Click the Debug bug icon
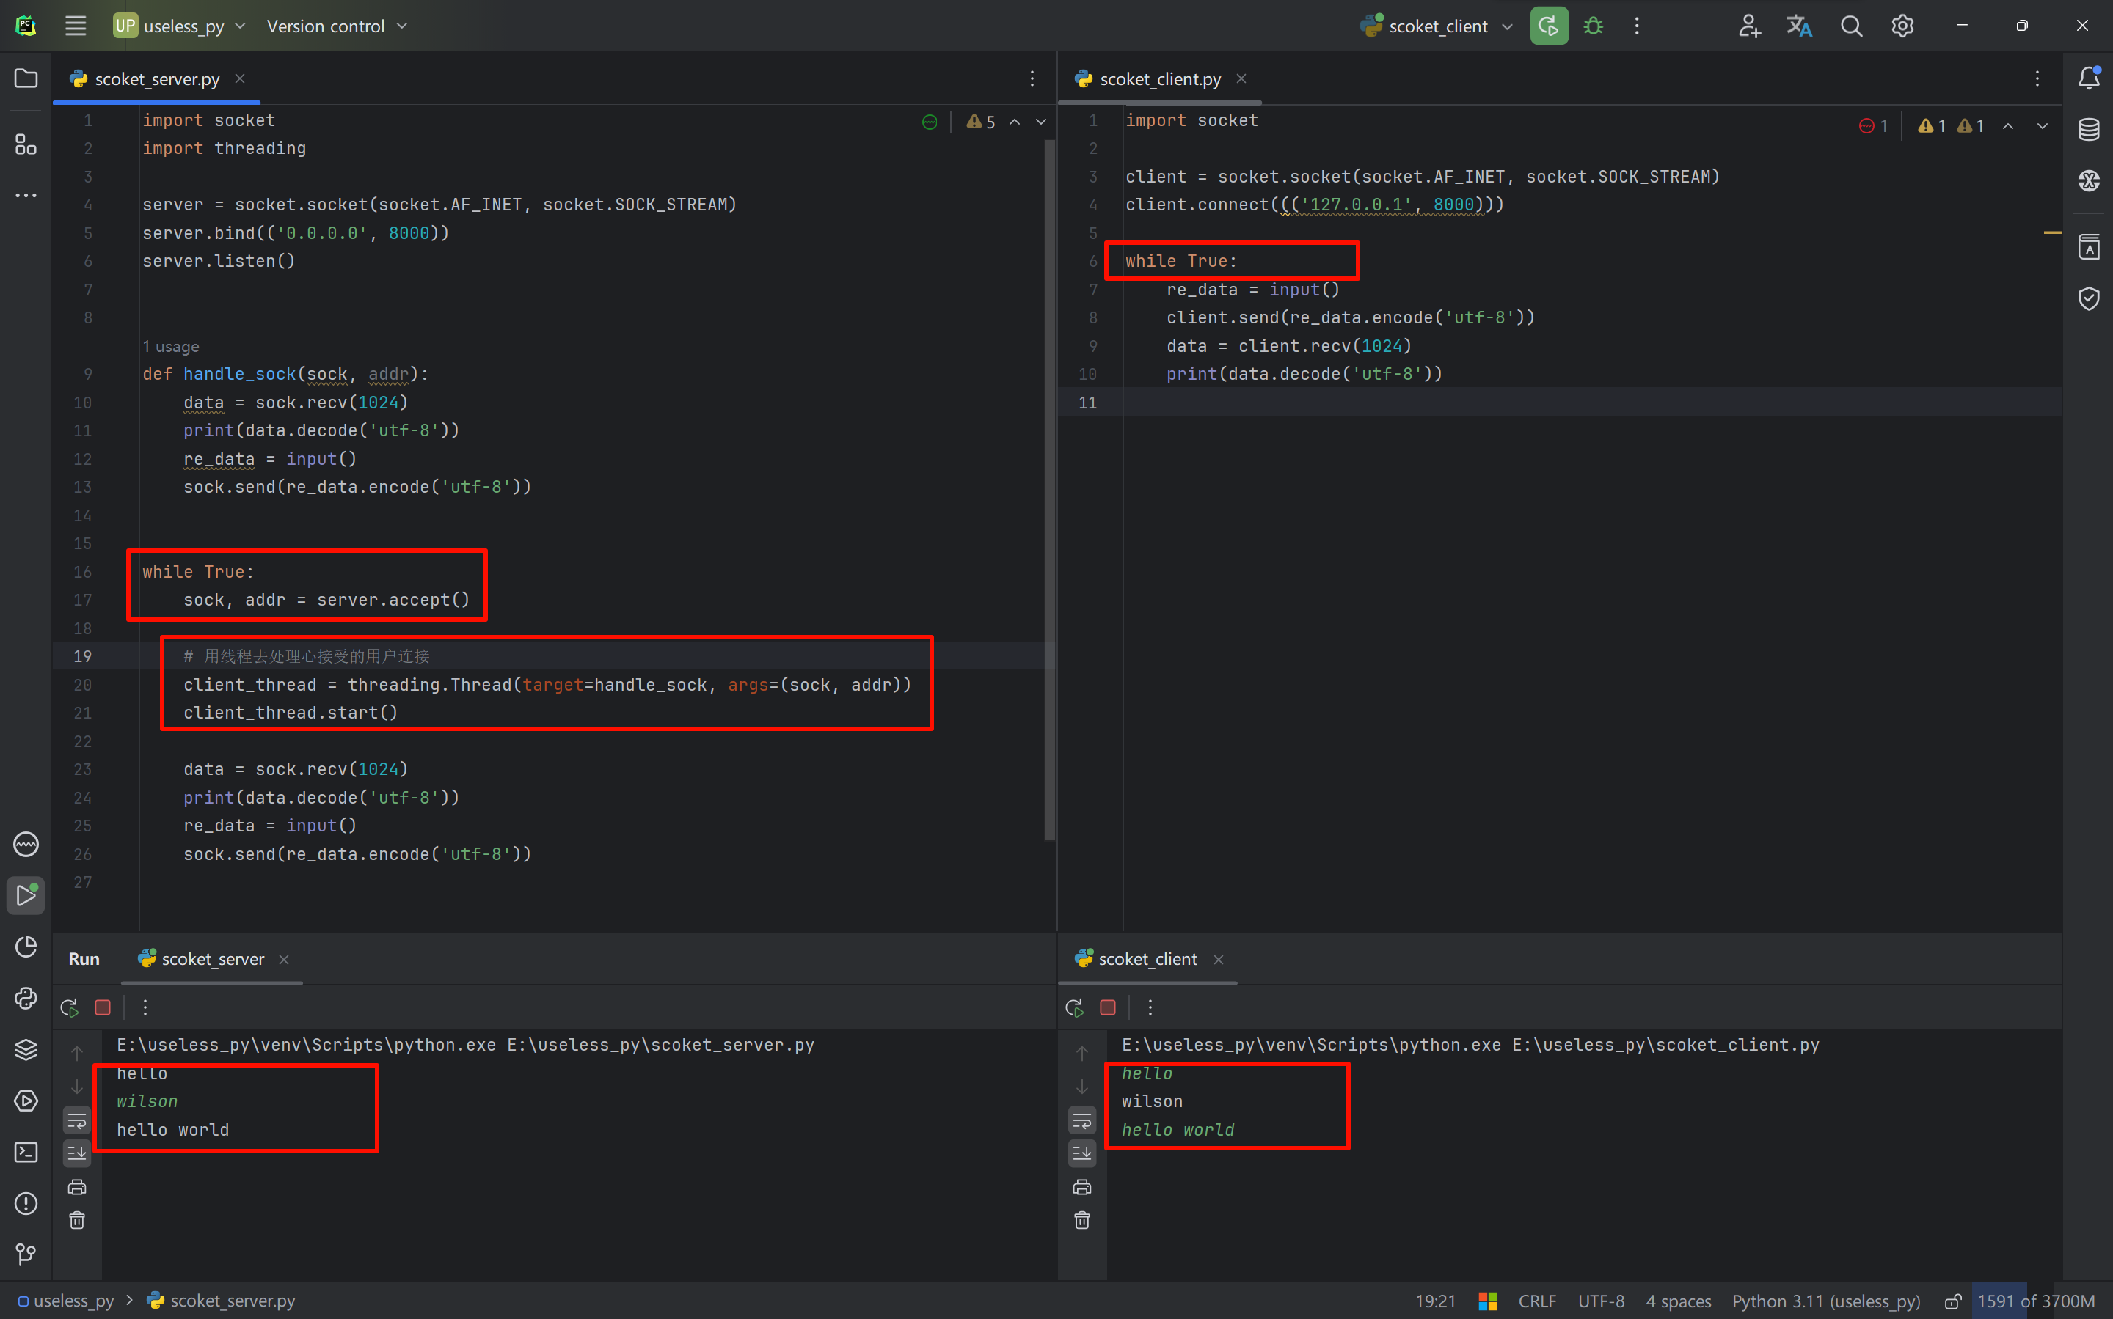This screenshot has width=2113, height=1319. [1593, 26]
